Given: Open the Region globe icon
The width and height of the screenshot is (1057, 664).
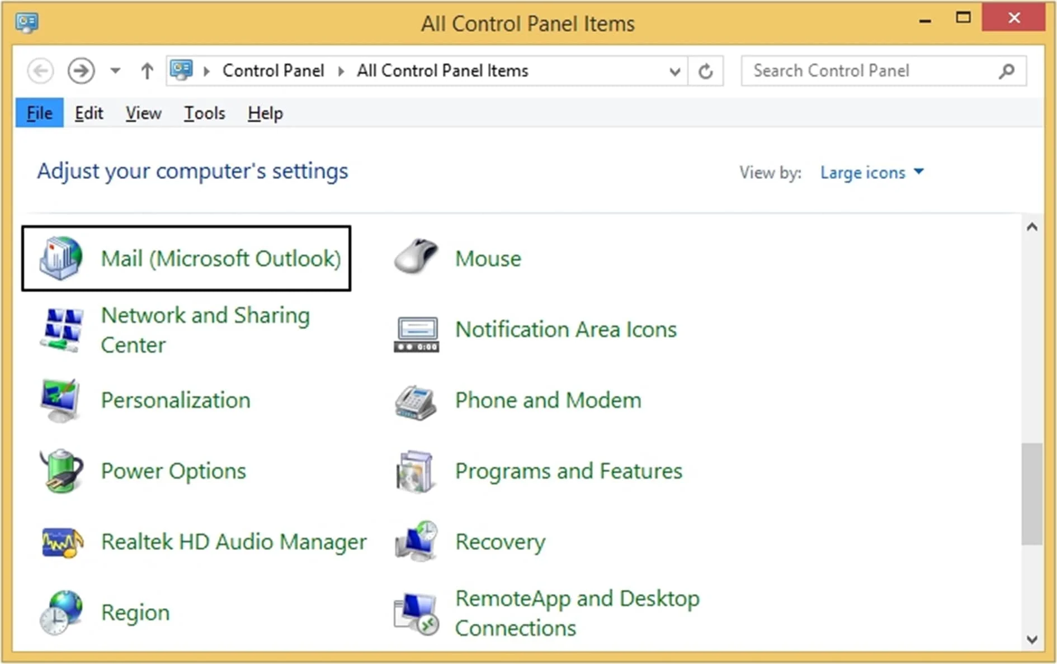Looking at the screenshot, I should click(x=61, y=613).
